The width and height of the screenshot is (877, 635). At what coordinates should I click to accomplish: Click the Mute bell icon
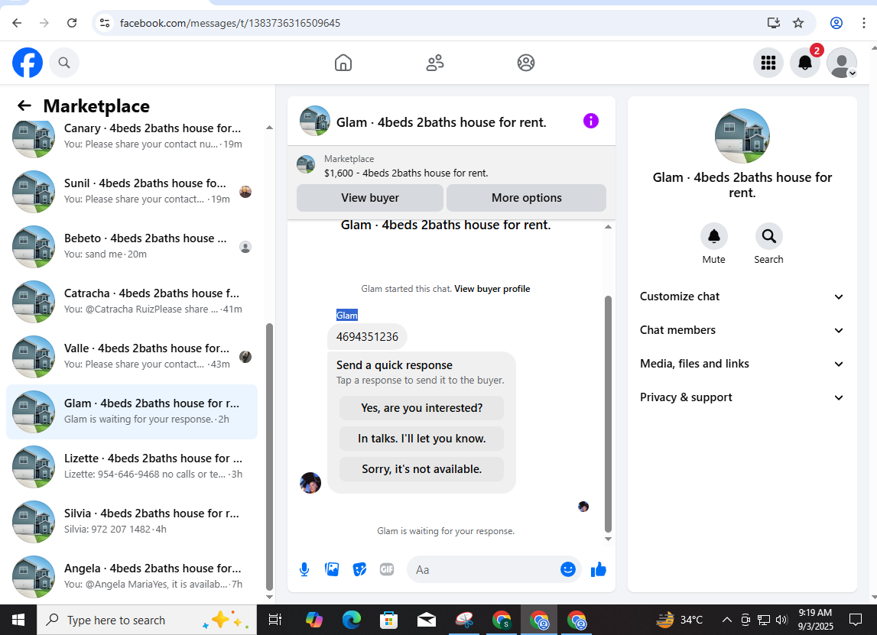[x=713, y=236]
